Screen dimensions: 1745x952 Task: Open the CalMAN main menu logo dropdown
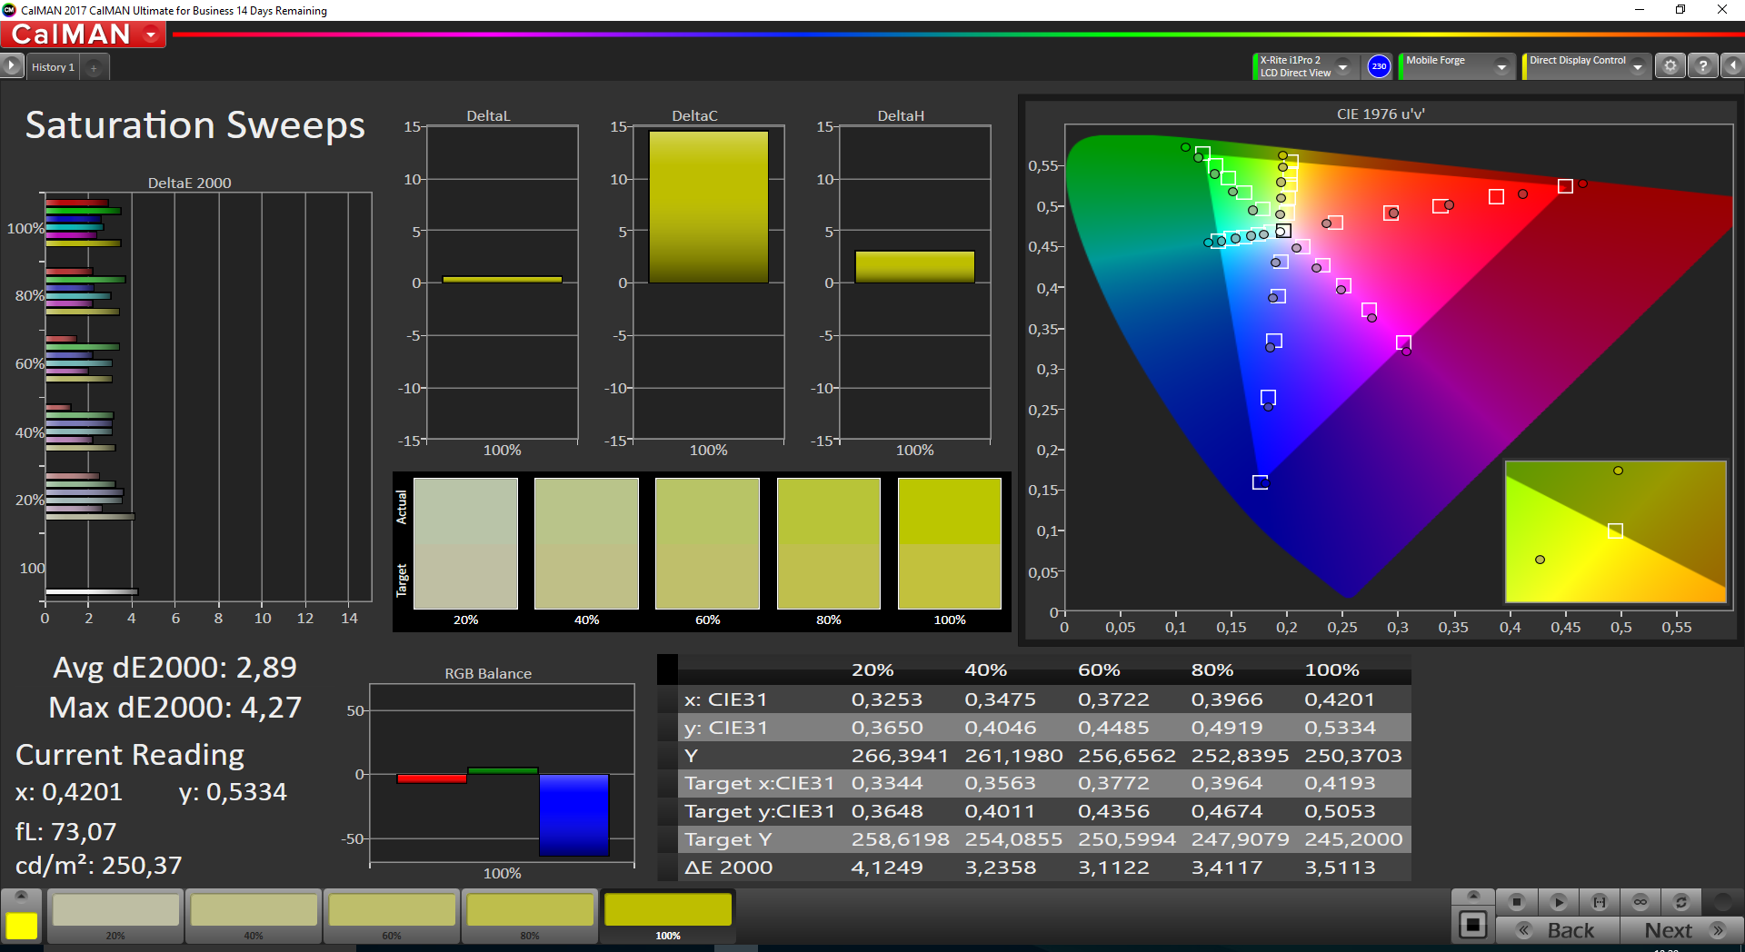coord(83,35)
